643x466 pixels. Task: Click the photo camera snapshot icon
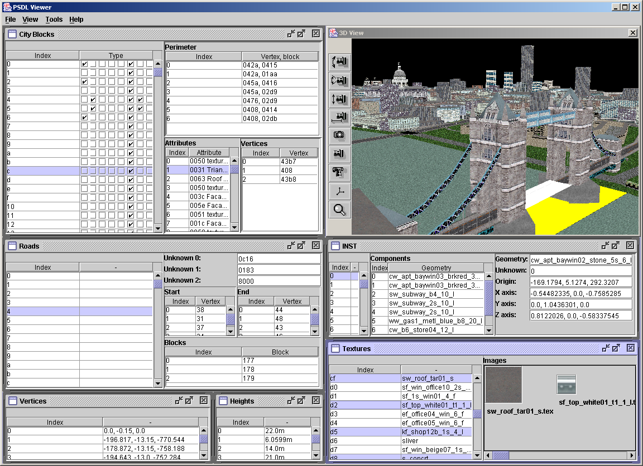[x=339, y=135]
